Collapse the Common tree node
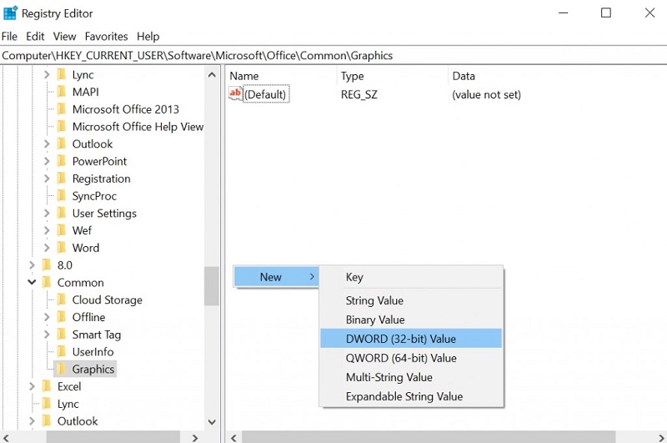The image size is (667, 443). [x=32, y=283]
